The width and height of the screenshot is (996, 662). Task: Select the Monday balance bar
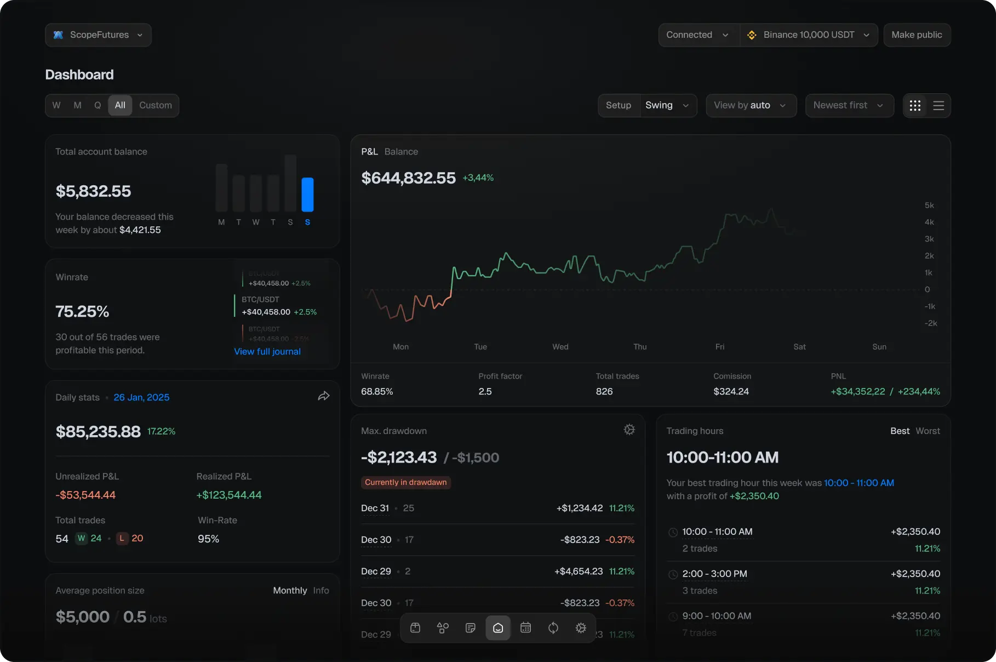tap(221, 187)
